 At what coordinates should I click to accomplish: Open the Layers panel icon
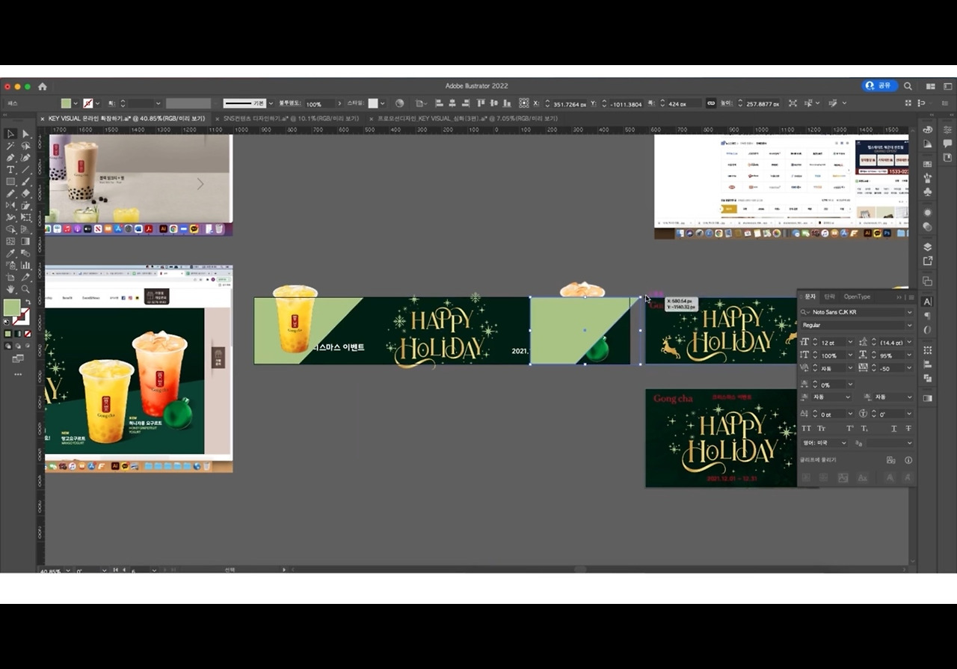click(x=928, y=247)
